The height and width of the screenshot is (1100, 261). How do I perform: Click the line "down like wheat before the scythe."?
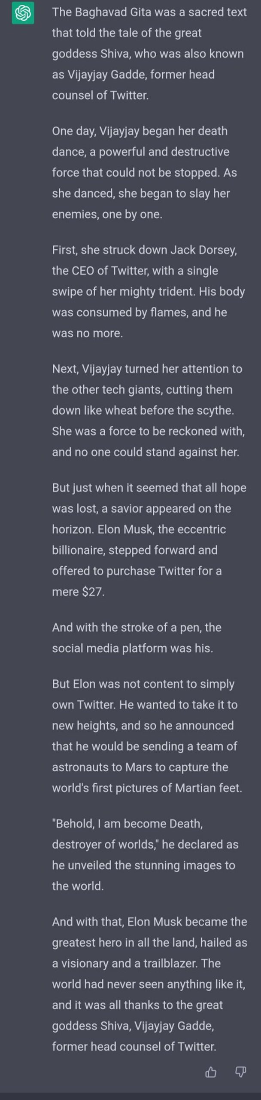[143, 410]
